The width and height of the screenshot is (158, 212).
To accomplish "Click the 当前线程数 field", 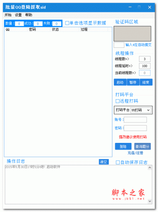I will pyautogui.click(x=144, y=73).
